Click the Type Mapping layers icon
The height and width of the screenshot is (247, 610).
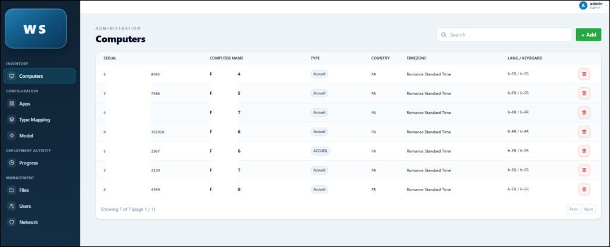[12, 119]
